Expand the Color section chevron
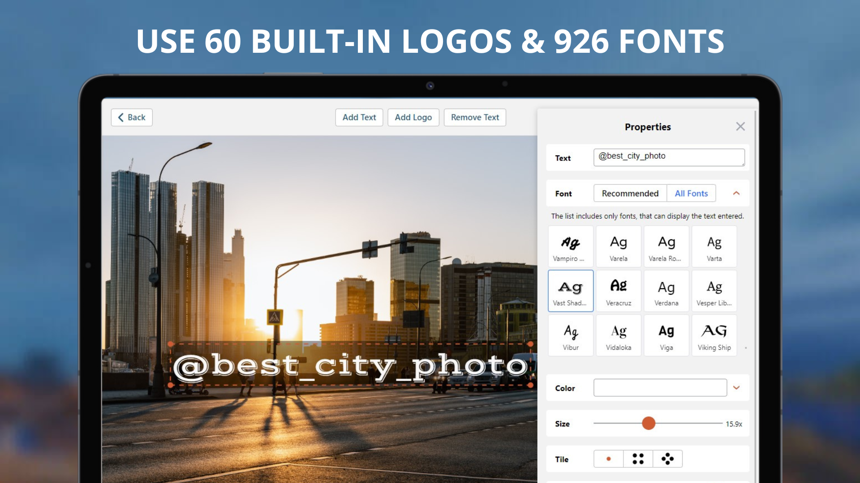Image resolution: width=860 pixels, height=483 pixels. click(x=736, y=388)
